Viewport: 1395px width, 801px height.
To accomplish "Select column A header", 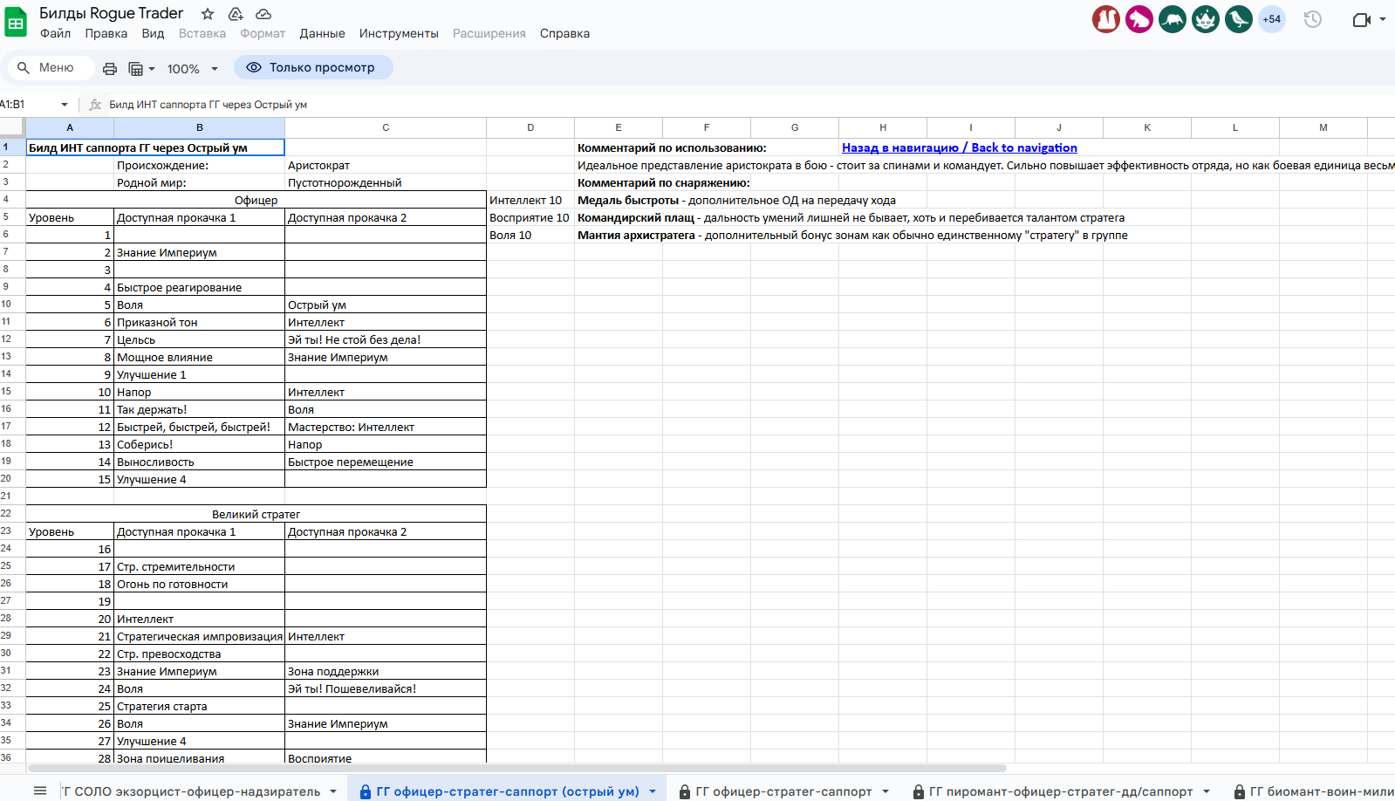I will coord(70,127).
